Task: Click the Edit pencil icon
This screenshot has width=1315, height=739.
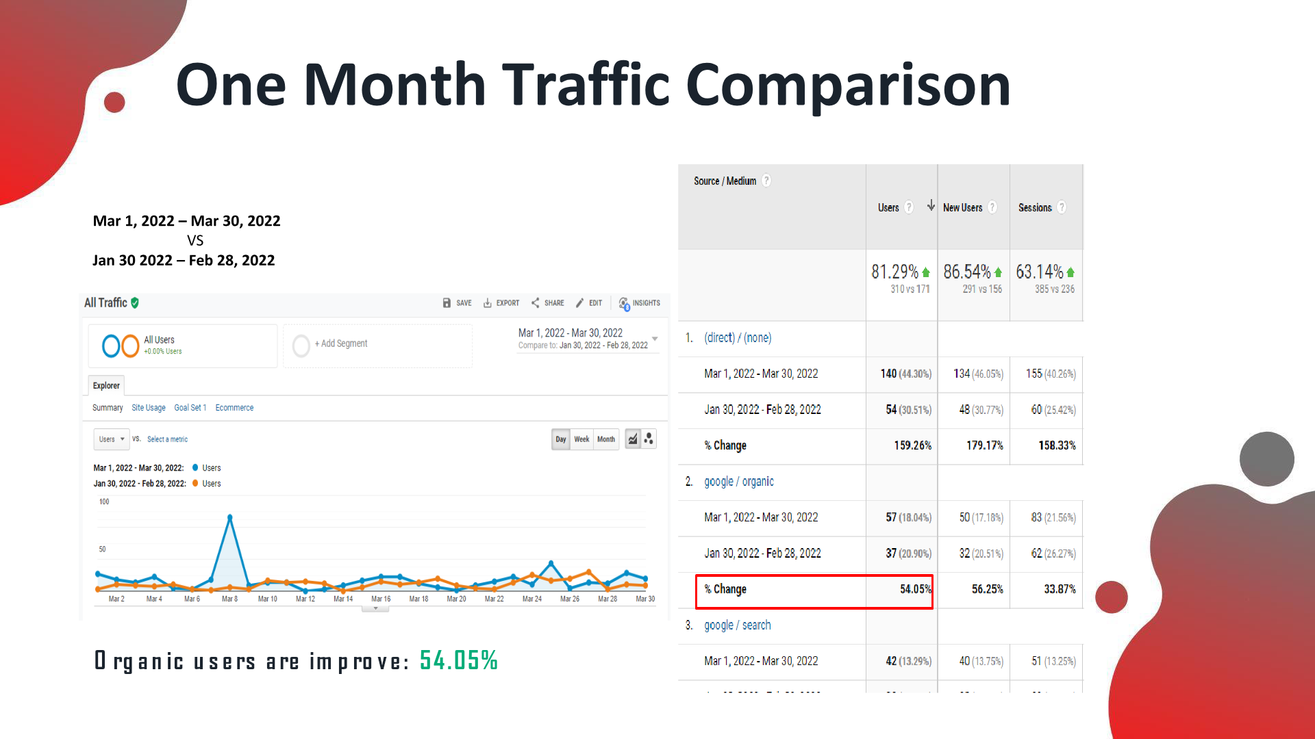Action: 580,302
